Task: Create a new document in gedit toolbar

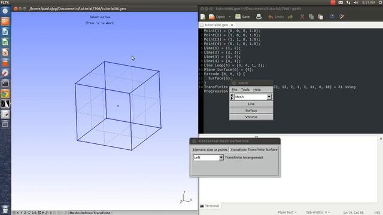Action: (203, 17)
